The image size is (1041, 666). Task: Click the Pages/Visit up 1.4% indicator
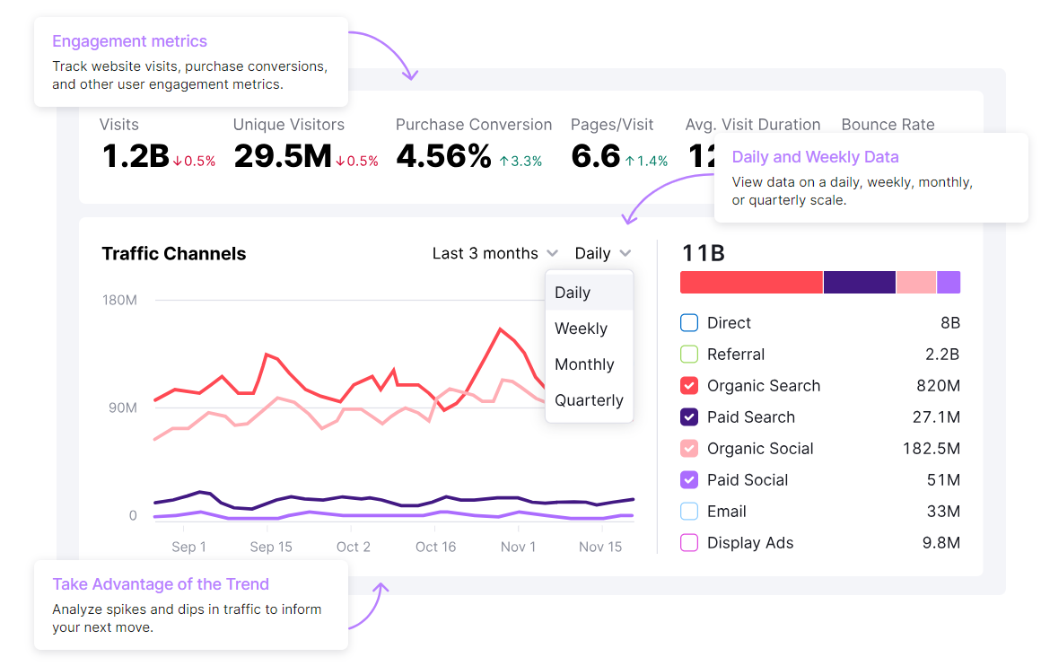click(646, 161)
